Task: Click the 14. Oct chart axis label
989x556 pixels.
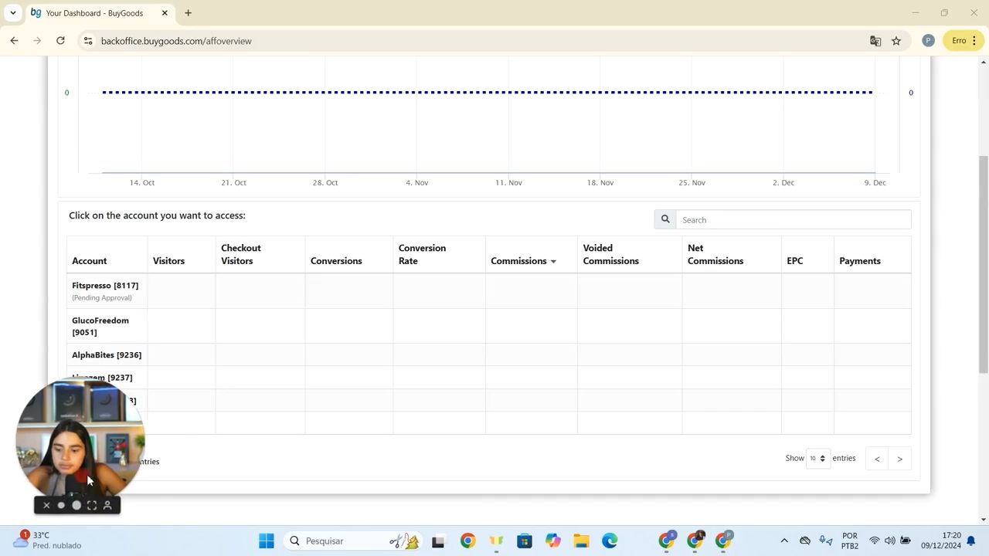Action: 142,182
